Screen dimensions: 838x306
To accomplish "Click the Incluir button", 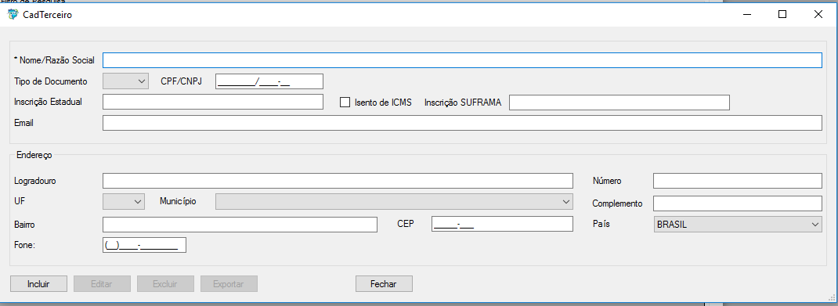I will 38,283.
